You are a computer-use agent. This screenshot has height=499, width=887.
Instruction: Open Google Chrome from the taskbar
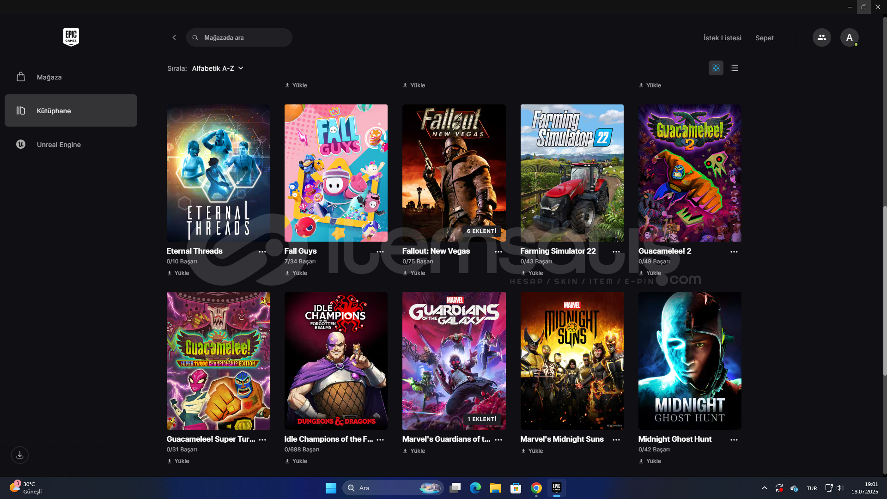[536, 488]
